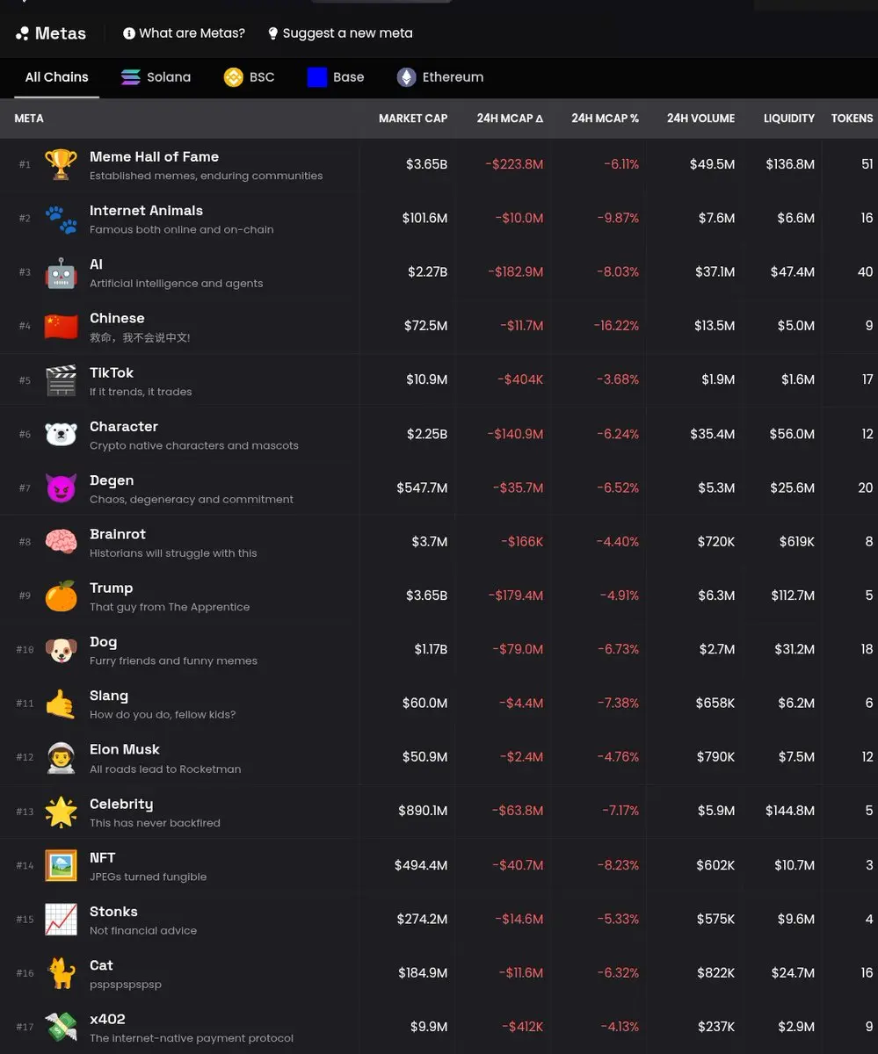Image resolution: width=878 pixels, height=1054 pixels.
Task: Click the dog face icon for Dog meta
Action: pyautogui.click(x=62, y=650)
